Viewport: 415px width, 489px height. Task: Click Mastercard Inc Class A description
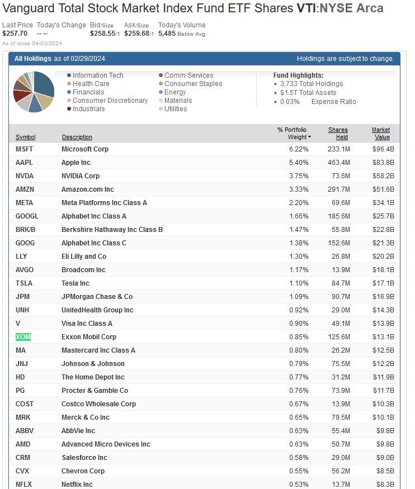pyautogui.click(x=98, y=350)
